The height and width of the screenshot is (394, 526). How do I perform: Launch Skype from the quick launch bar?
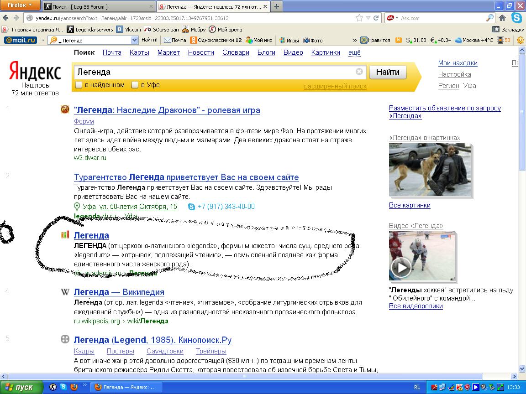point(63,387)
